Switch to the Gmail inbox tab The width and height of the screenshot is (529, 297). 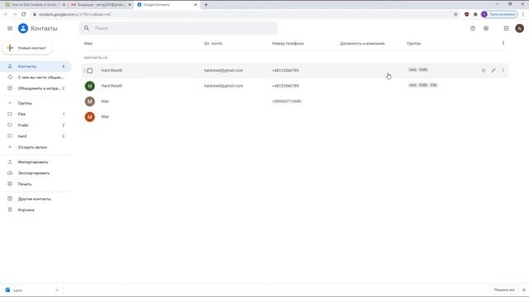101,5
